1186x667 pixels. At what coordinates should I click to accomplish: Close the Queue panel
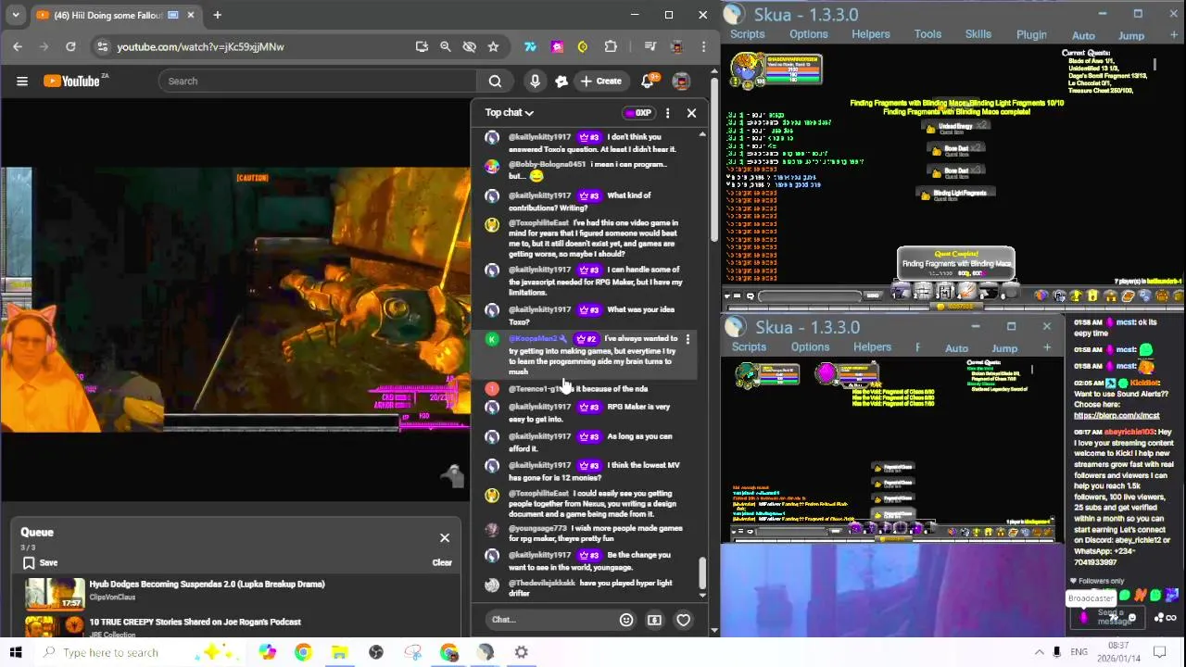coord(445,538)
